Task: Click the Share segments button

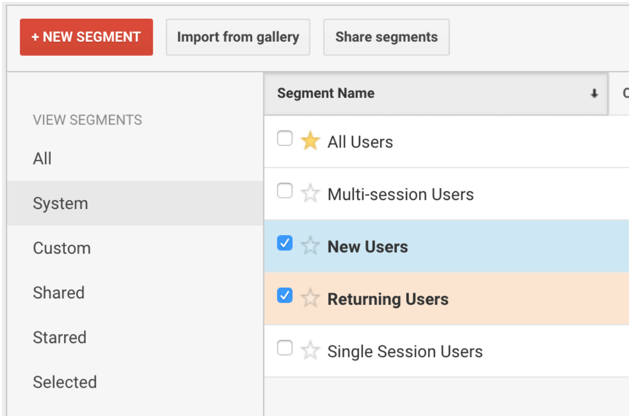Action: coord(386,37)
